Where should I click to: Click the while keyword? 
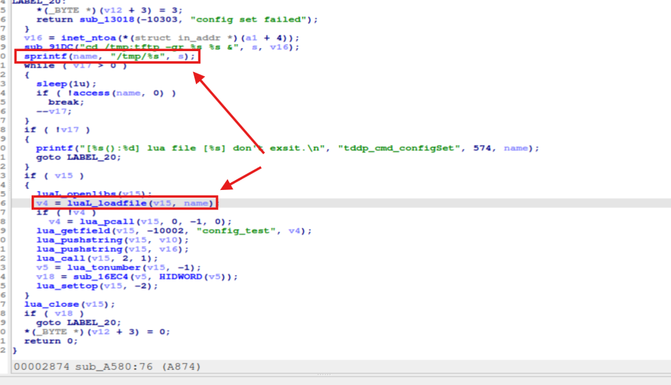click(x=39, y=66)
